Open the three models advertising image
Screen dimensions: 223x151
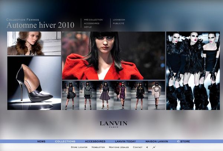193,70
